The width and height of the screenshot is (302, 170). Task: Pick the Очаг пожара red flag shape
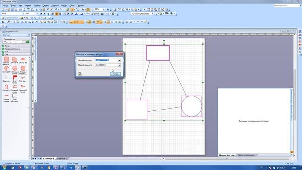pyautogui.click(x=15, y=79)
